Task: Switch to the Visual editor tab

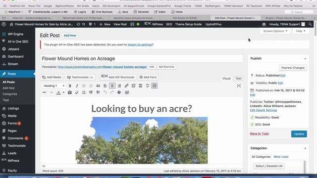Action: tap(226, 79)
